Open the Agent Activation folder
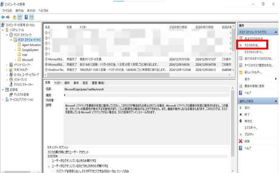Image resolution: width=280 pixels, height=173 pixels. click(x=31, y=45)
